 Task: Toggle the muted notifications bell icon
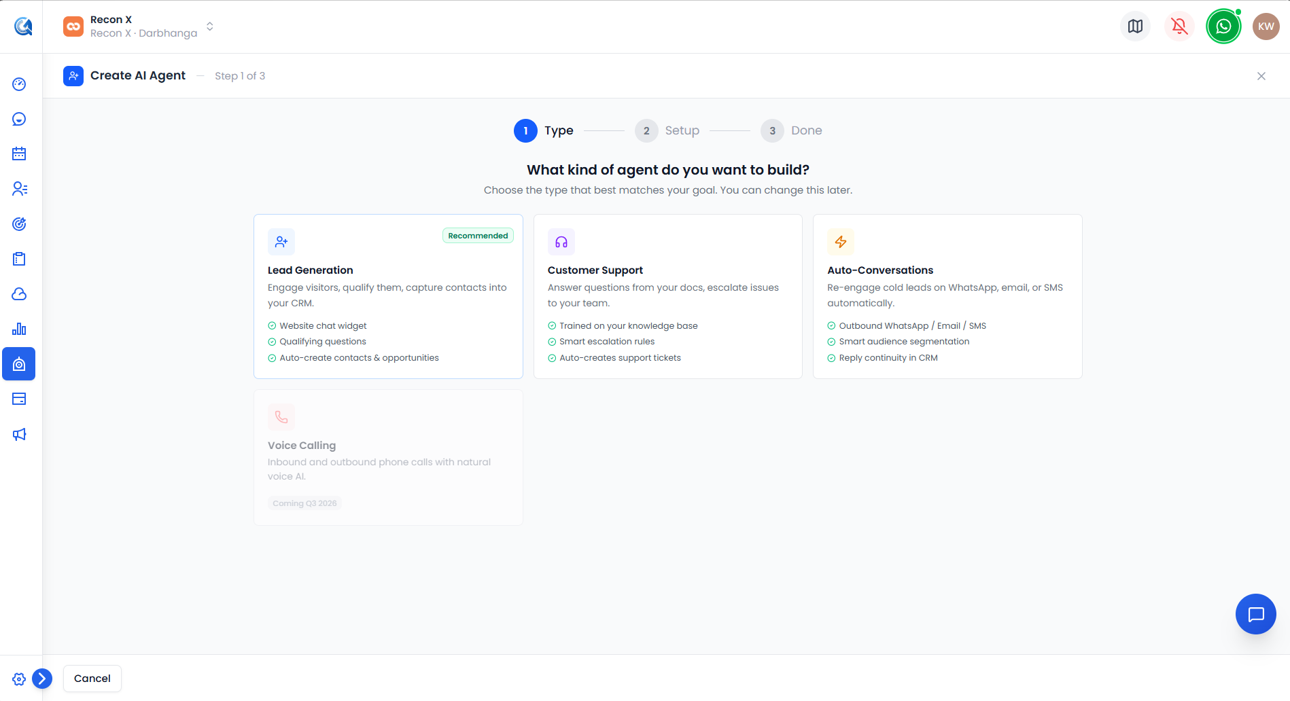pyautogui.click(x=1179, y=26)
